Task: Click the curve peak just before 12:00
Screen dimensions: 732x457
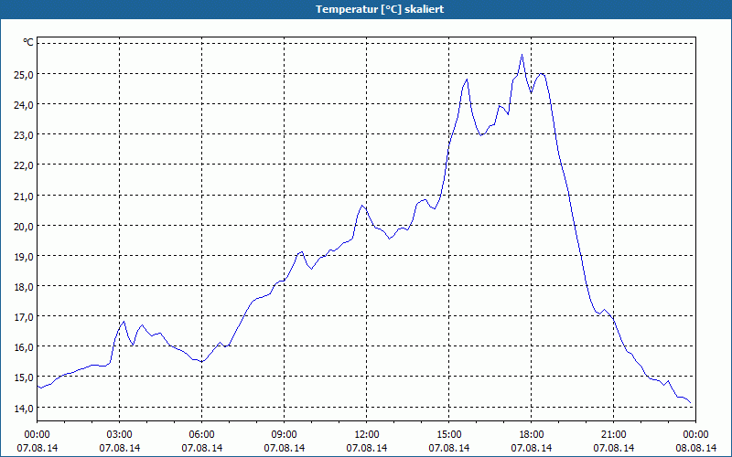Action: (361, 205)
